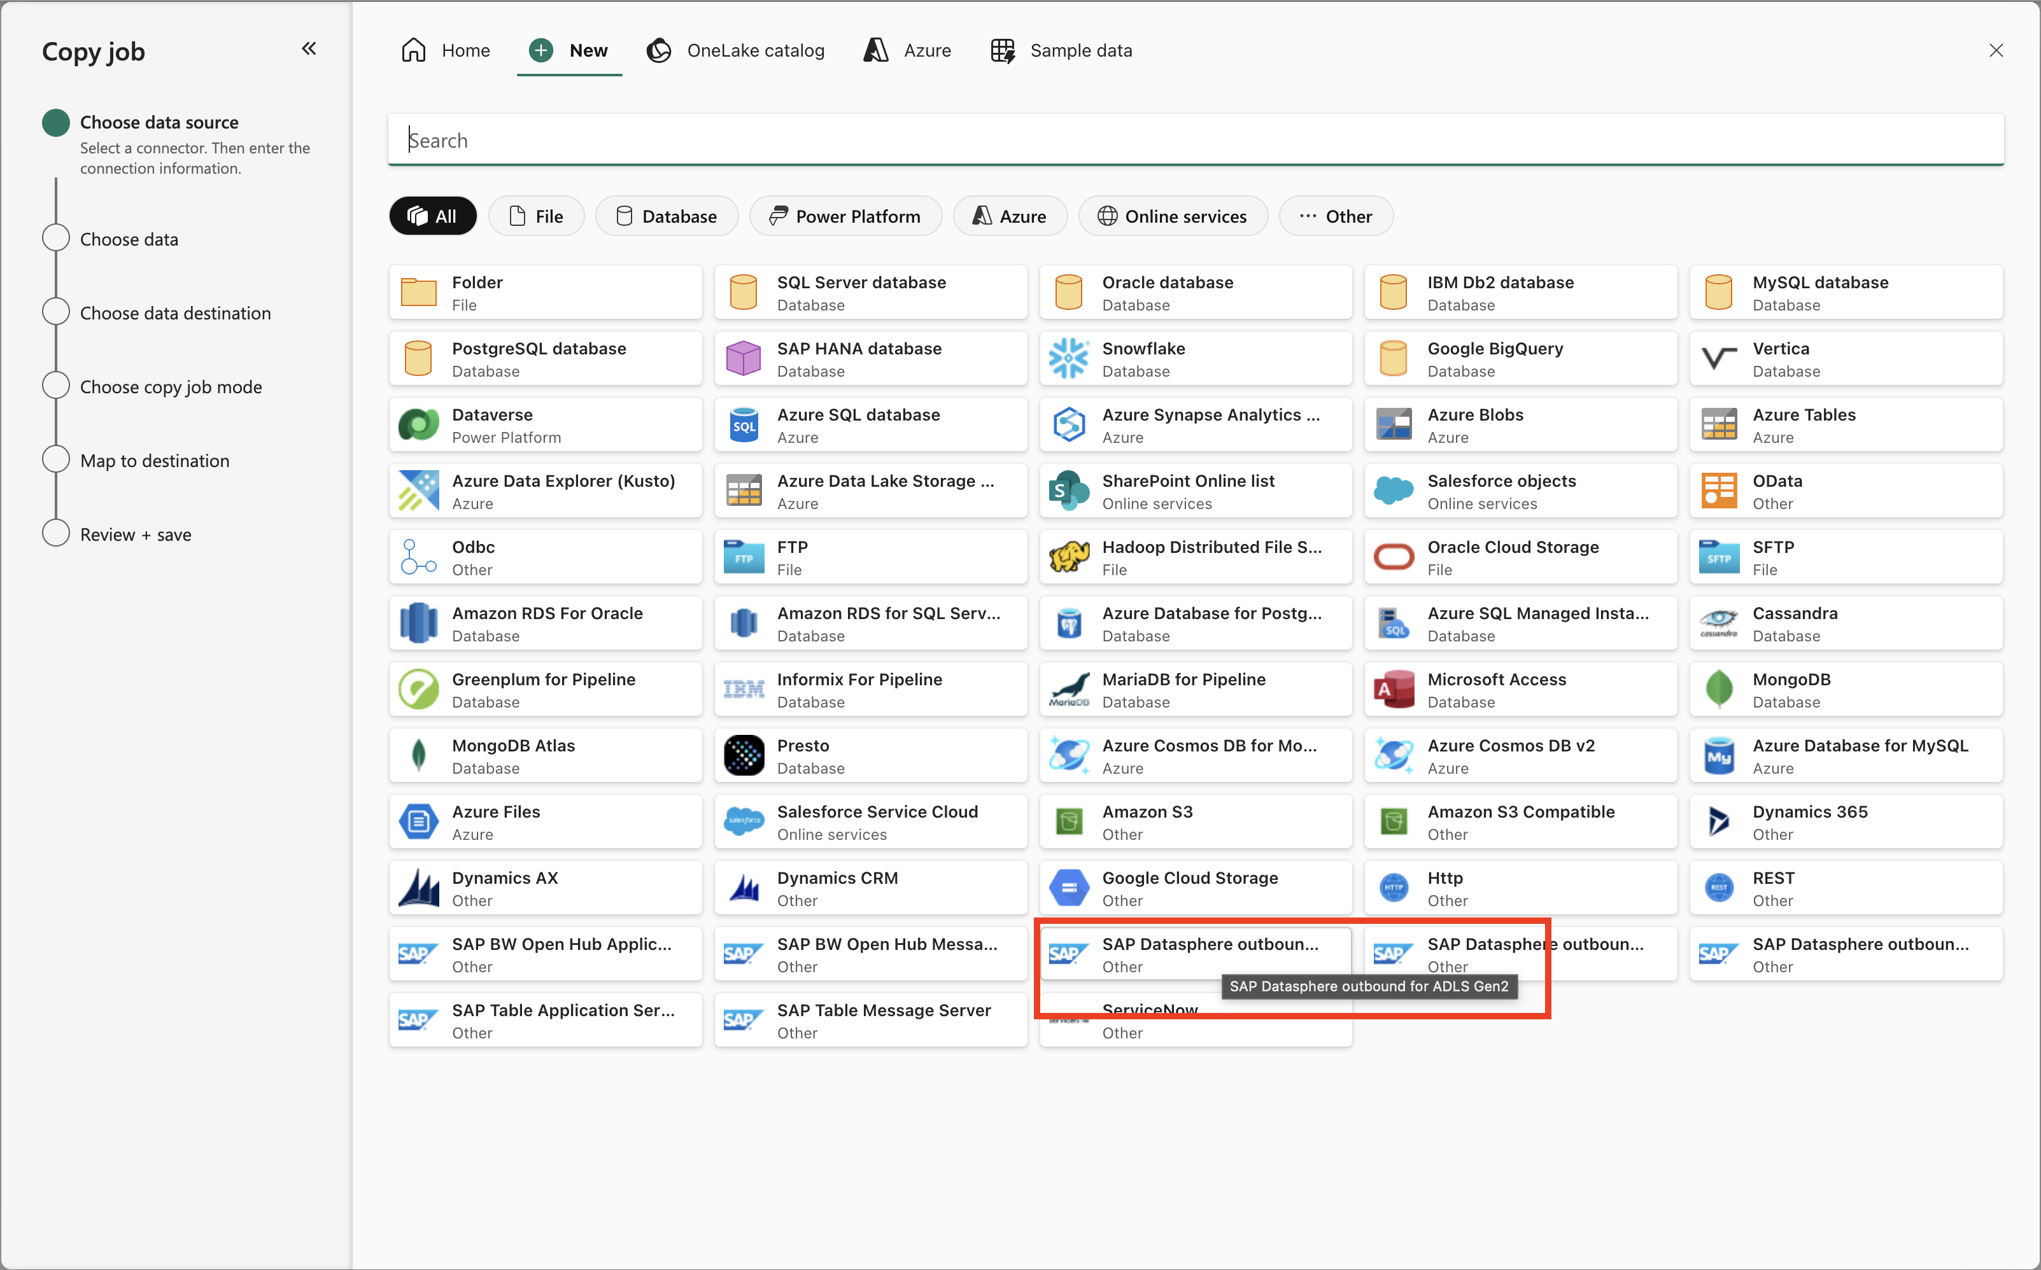Select the Snowflake database connector icon
This screenshot has height=1270, width=2041.
[1069, 358]
